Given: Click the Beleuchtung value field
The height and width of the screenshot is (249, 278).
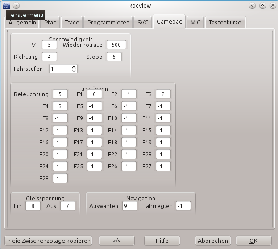Looking at the screenshot, I should point(60,94).
